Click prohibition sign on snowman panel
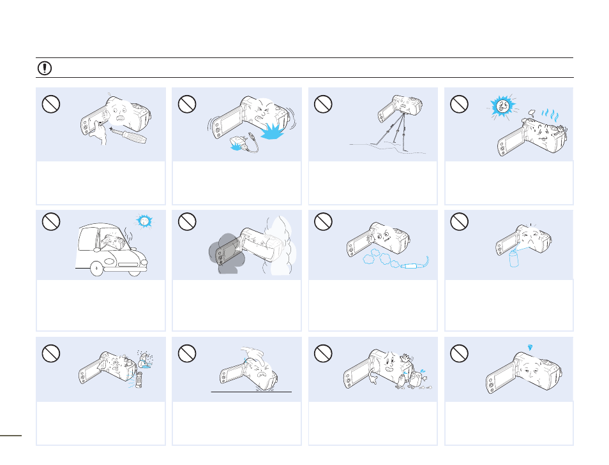Screen dimensions: 609x465 point(51,353)
